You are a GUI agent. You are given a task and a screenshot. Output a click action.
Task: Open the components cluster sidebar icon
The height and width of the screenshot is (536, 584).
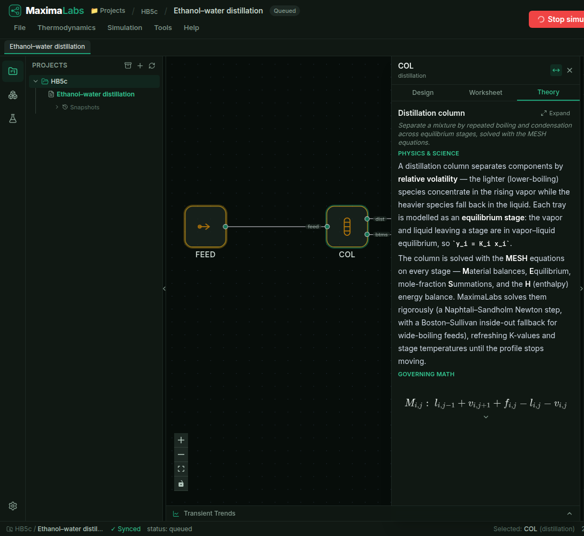click(x=13, y=95)
